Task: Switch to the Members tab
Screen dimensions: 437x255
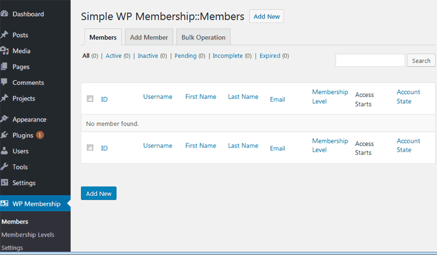Action: [x=103, y=37]
